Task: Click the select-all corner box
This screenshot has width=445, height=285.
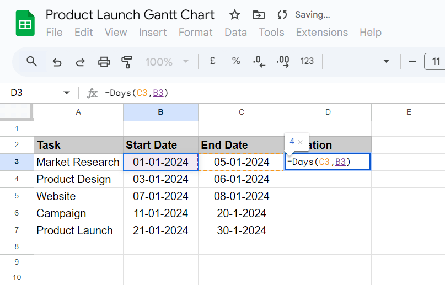Action: click(17, 111)
